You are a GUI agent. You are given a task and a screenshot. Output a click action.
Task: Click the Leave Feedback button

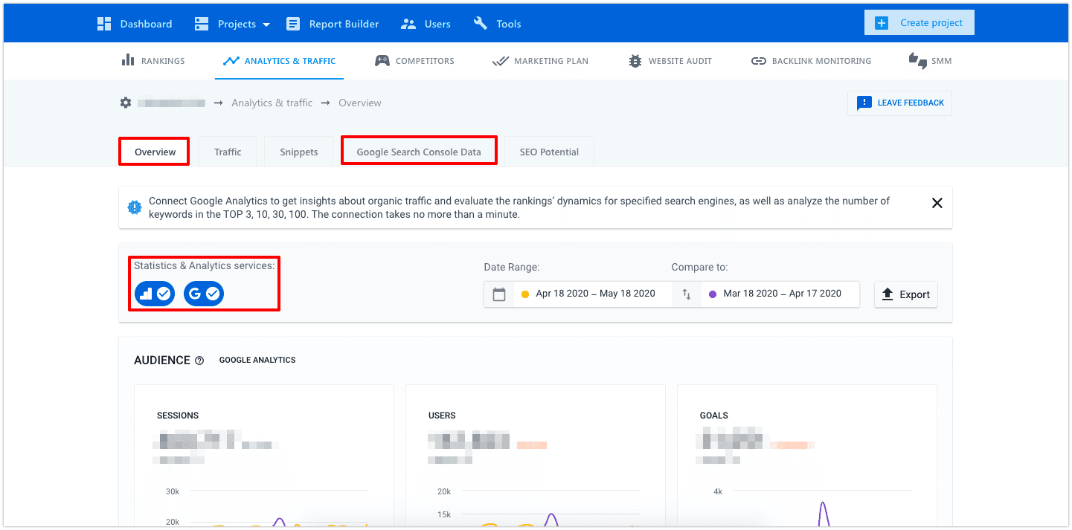click(899, 103)
